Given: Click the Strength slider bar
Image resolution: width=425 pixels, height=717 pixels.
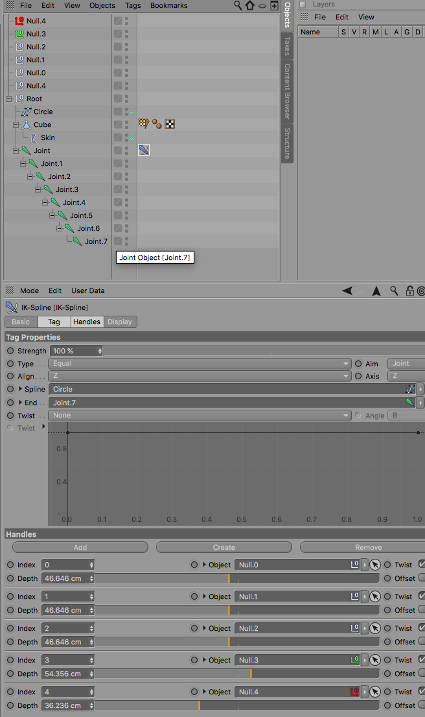Looking at the screenshot, I should (264, 351).
